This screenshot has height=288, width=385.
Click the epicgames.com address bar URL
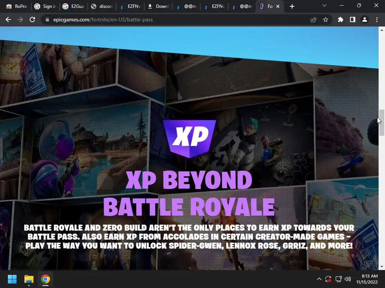pyautogui.click(x=103, y=19)
